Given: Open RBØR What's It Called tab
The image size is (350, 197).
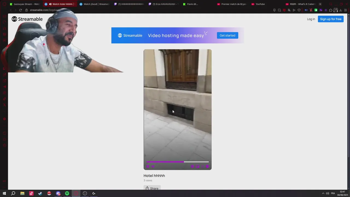Looking at the screenshot, I should coord(301,4).
